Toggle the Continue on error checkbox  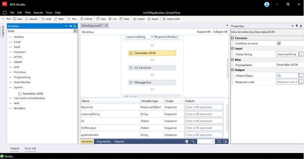point(278,43)
